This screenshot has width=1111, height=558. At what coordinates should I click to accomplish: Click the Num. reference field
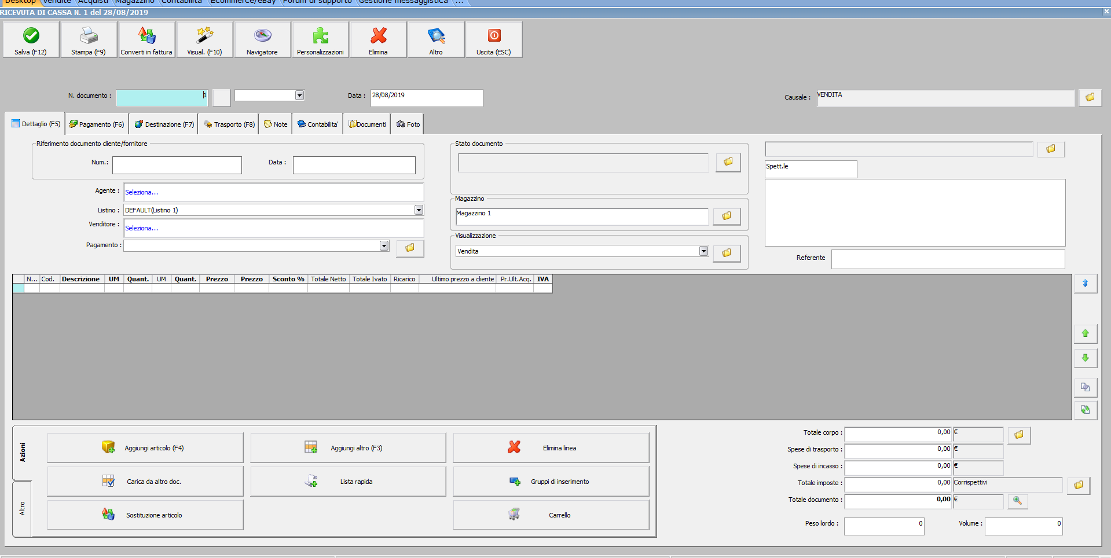coord(177,165)
